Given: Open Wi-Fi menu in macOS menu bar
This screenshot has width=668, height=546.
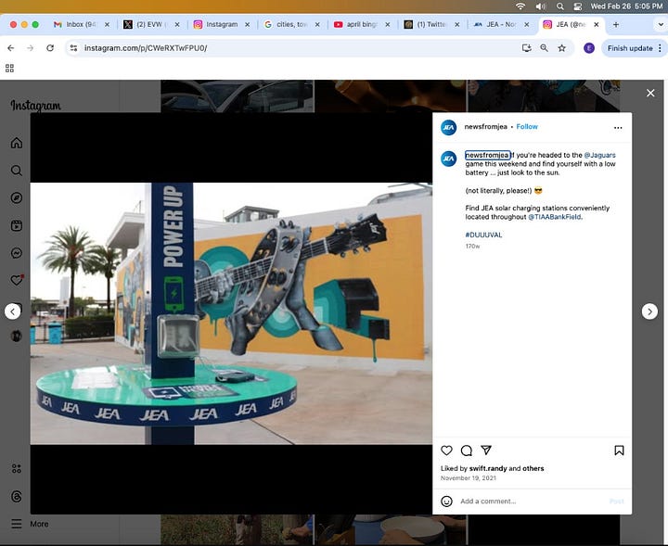Looking at the screenshot, I should (520, 6).
